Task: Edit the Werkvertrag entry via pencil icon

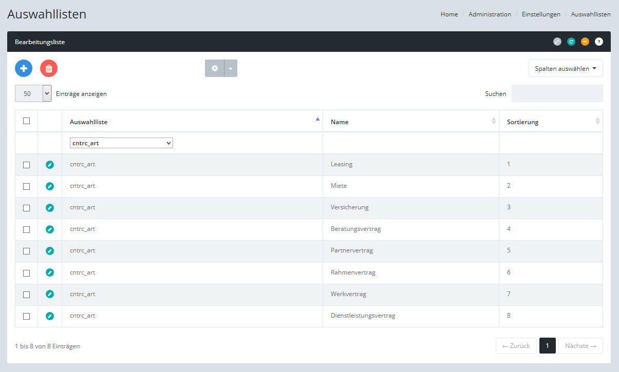Action: point(50,294)
